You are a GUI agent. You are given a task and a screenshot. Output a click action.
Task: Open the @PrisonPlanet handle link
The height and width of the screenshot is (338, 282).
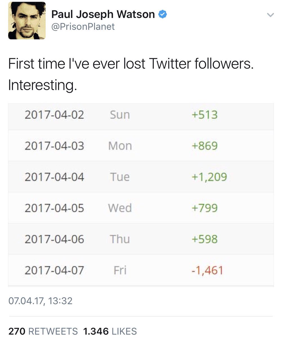(x=83, y=26)
